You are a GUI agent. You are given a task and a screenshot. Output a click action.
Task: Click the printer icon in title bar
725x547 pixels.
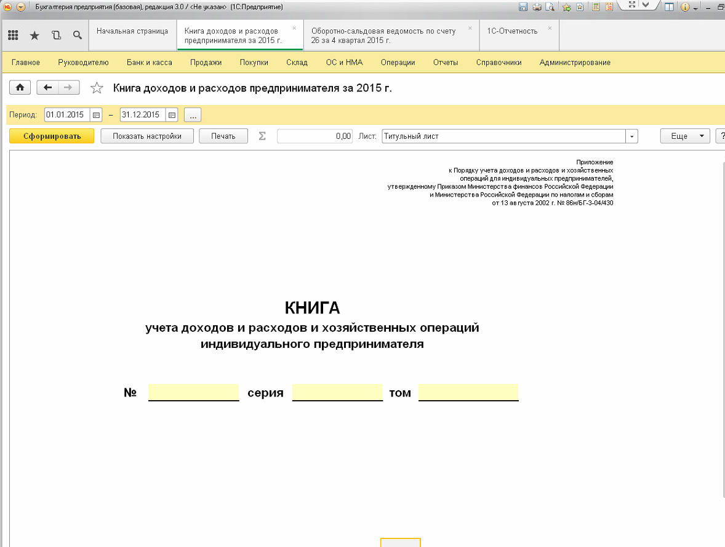(536, 7)
